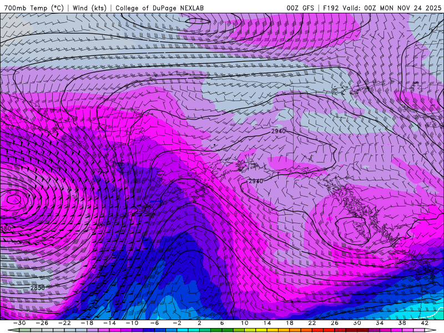The height and width of the screenshot is (333, 444).
Task: Click the "00Z GFS" model run label
Action: [x=300, y=8]
